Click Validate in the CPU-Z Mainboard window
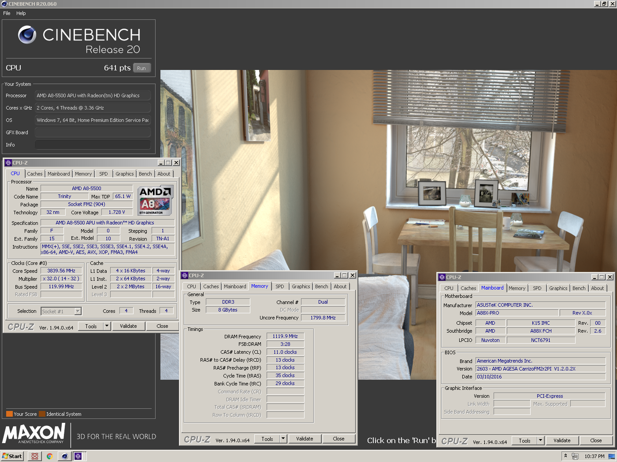This screenshot has height=462, width=617. [562, 440]
